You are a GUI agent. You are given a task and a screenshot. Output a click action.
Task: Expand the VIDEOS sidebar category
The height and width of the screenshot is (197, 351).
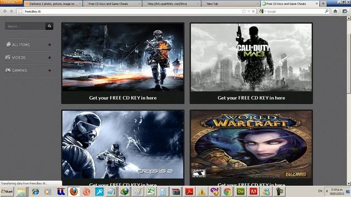(x=49, y=57)
